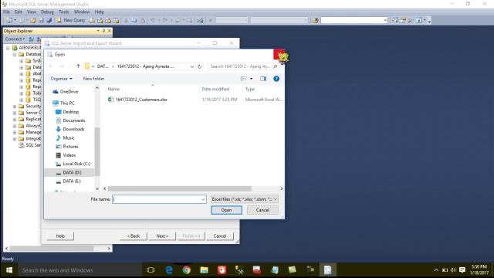Expand the Security node in Object Explorer
The height and width of the screenshot is (278, 494).
[x=15, y=107]
